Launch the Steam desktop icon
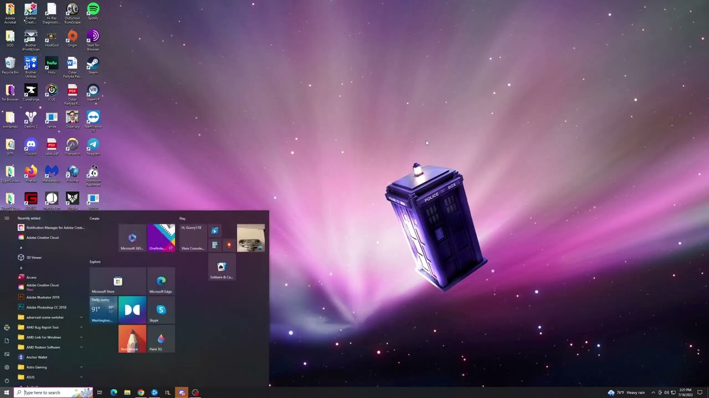 point(93,66)
